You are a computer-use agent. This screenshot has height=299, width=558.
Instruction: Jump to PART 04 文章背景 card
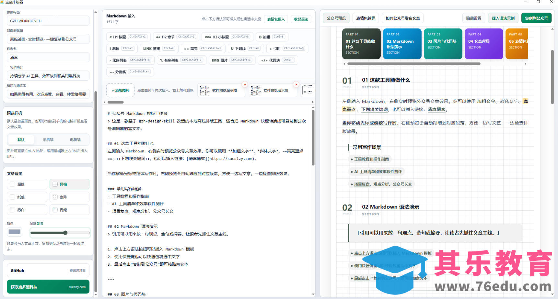[484, 44]
